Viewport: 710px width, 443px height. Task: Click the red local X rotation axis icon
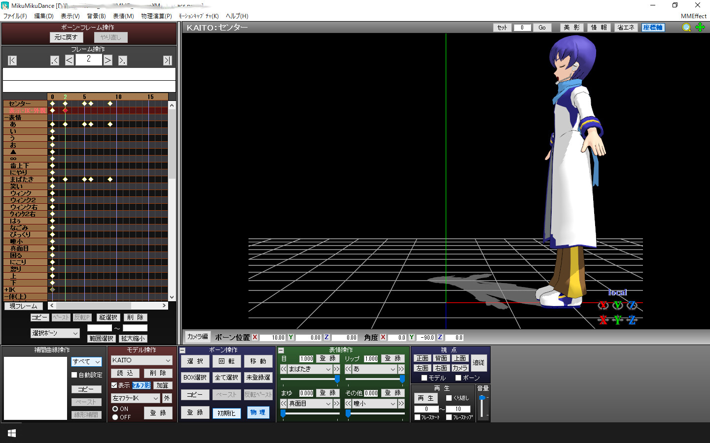(x=603, y=305)
